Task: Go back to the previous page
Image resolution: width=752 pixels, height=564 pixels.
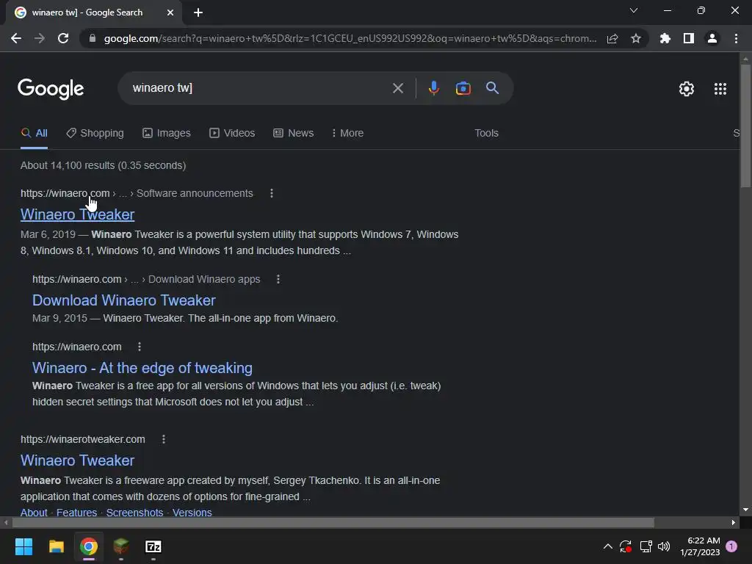Action: coord(16,38)
